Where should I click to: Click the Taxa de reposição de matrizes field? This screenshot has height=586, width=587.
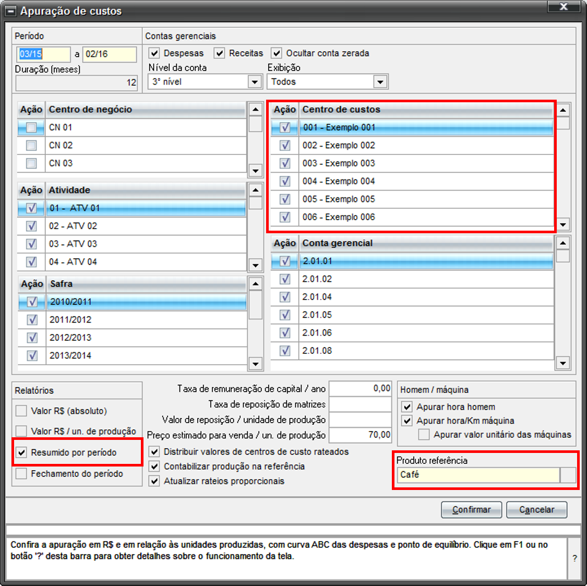(360, 404)
